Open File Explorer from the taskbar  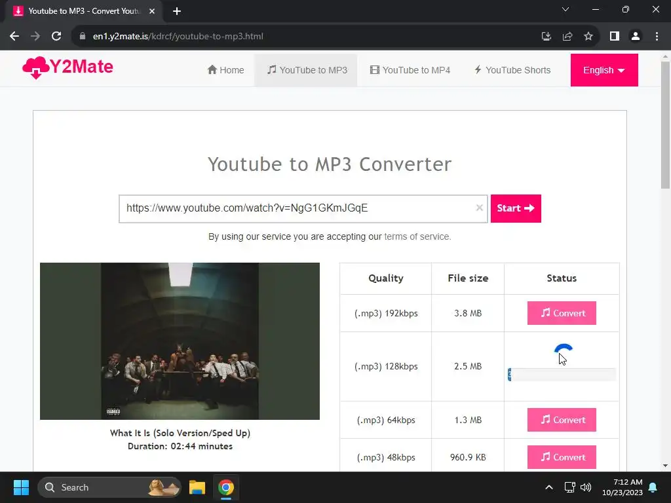pyautogui.click(x=197, y=487)
